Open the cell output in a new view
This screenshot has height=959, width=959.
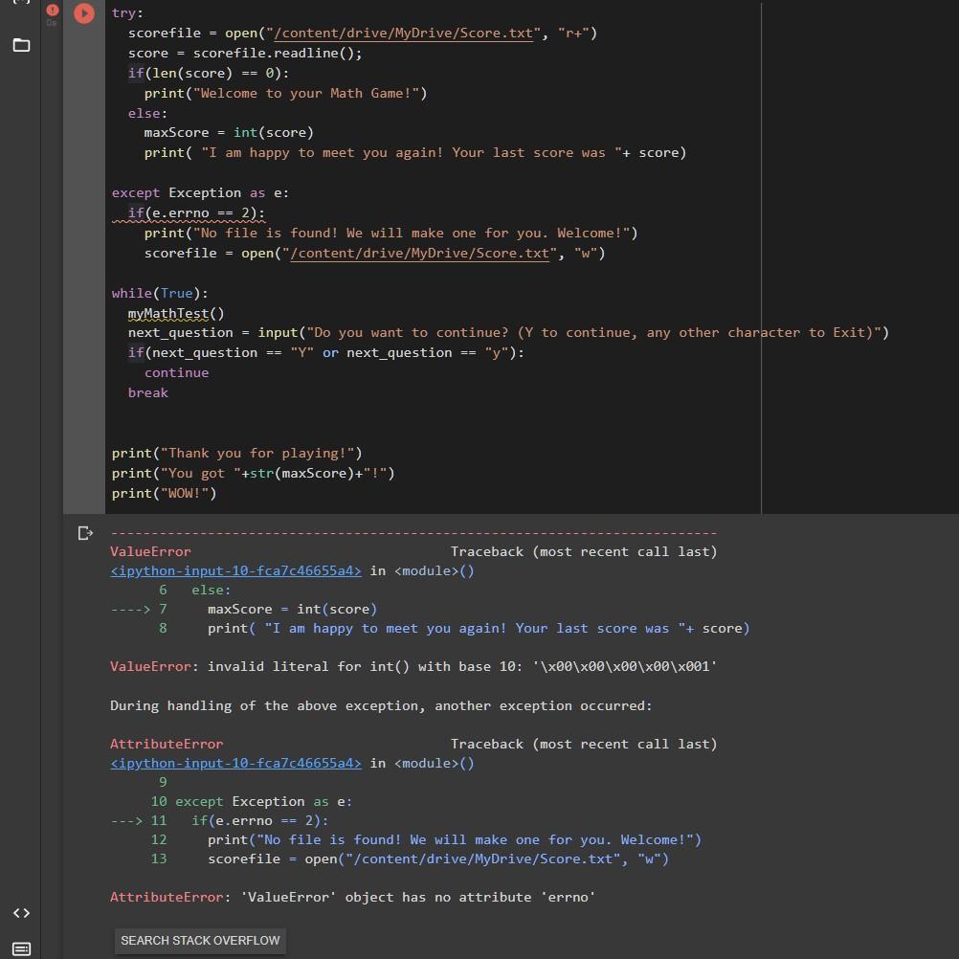click(x=85, y=533)
